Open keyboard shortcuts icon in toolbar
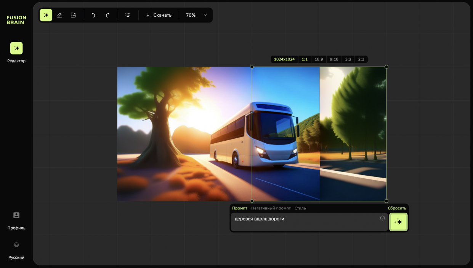Screen dimensions: 473x268 [128, 15]
